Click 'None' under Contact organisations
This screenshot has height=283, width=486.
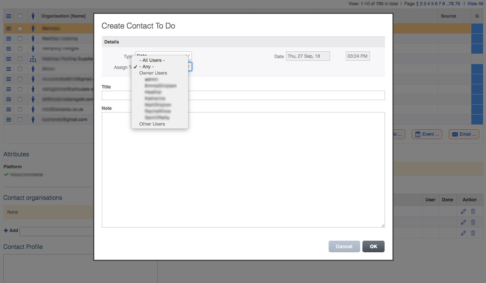coord(12,212)
